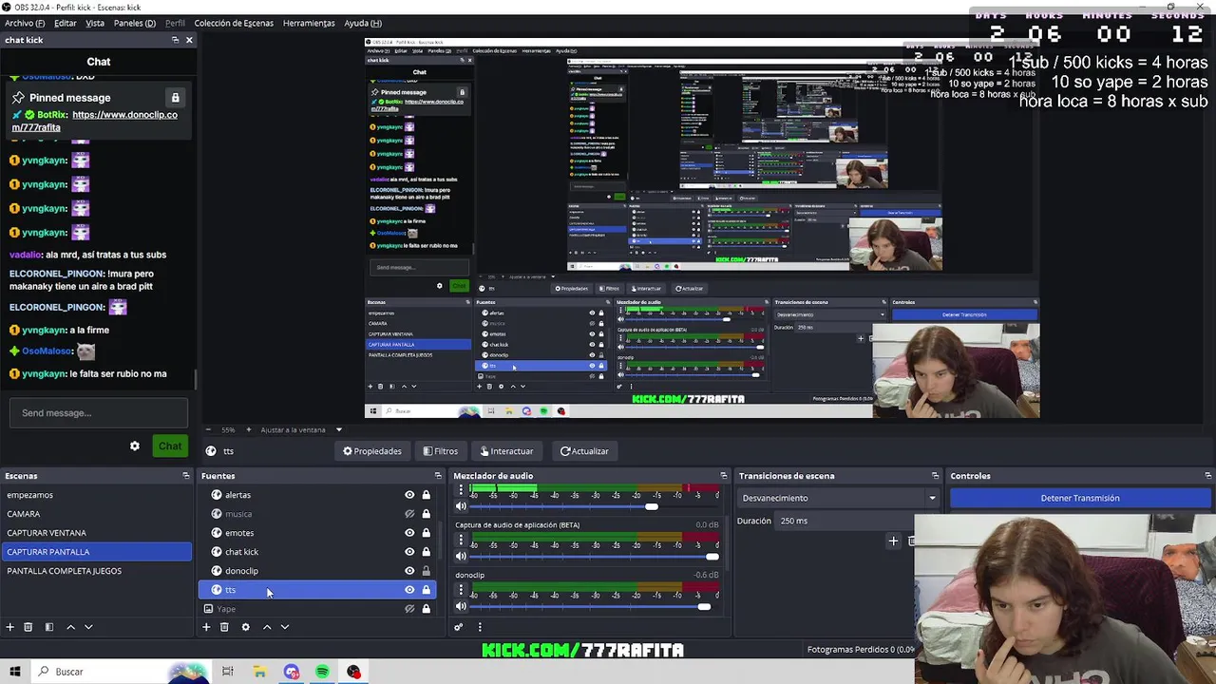Open the donoclip link in pinned message
This screenshot has width=1216, height=684.
point(94,121)
